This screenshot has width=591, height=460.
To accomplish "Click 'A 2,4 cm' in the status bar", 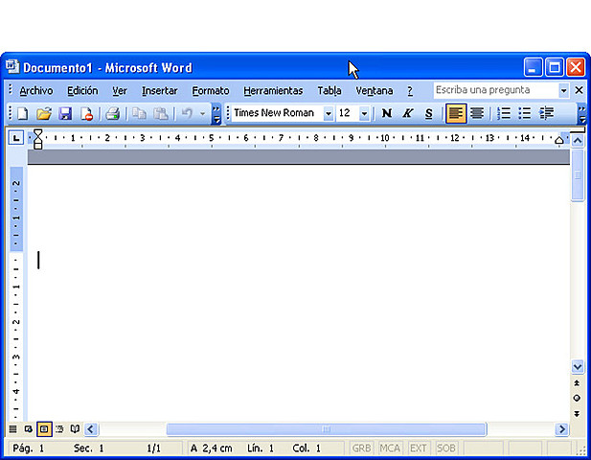I will pyautogui.click(x=211, y=448).
